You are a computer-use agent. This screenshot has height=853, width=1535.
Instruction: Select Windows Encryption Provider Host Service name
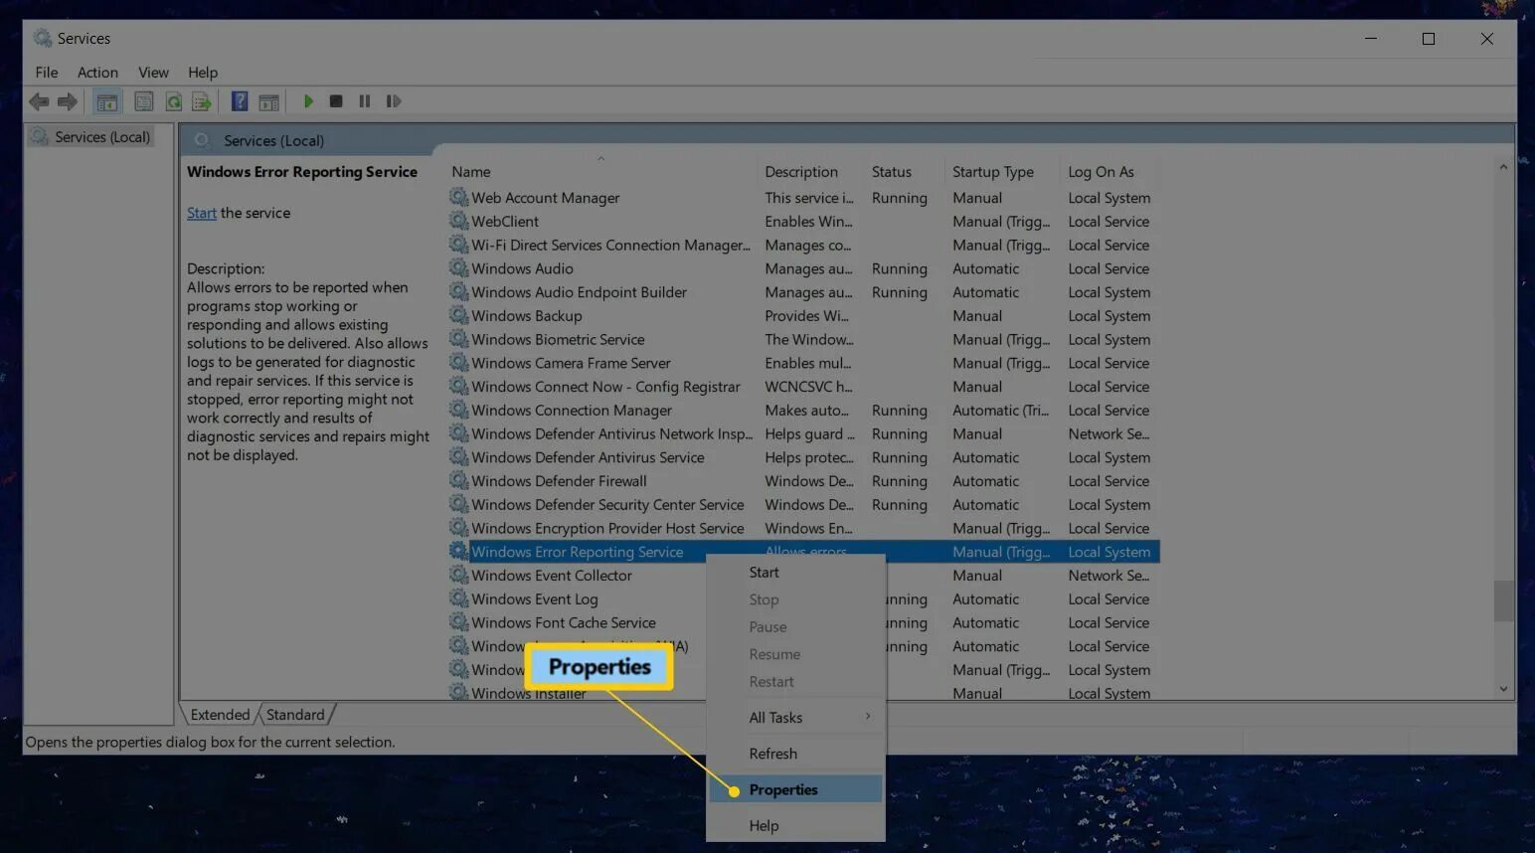click(x=607, y=528)
